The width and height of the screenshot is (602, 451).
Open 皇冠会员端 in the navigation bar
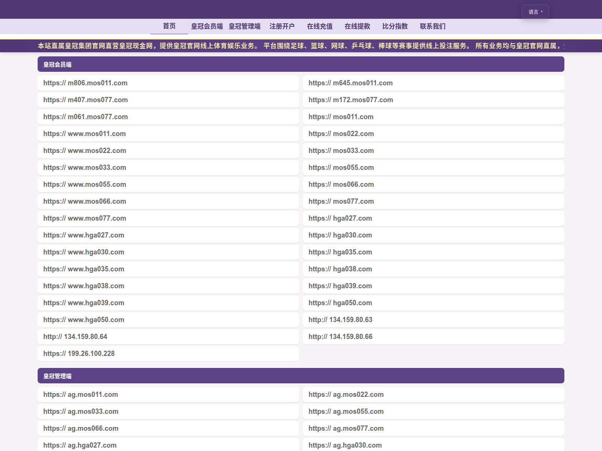click(207, 26)
